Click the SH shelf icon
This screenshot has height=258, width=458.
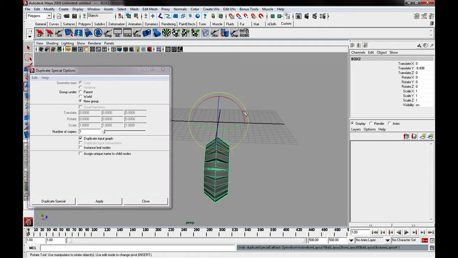(x=59, y=33)
